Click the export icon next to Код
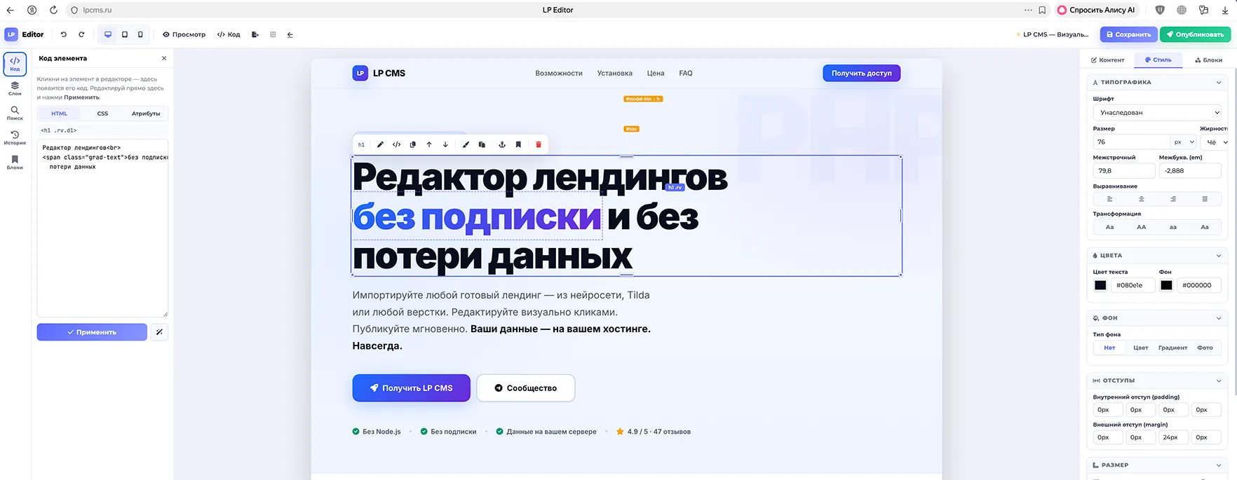1237x480 pixels. coord(255,34)
